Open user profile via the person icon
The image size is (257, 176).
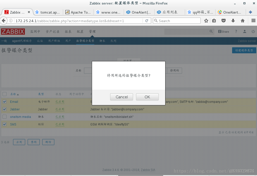tap(244, 31)
